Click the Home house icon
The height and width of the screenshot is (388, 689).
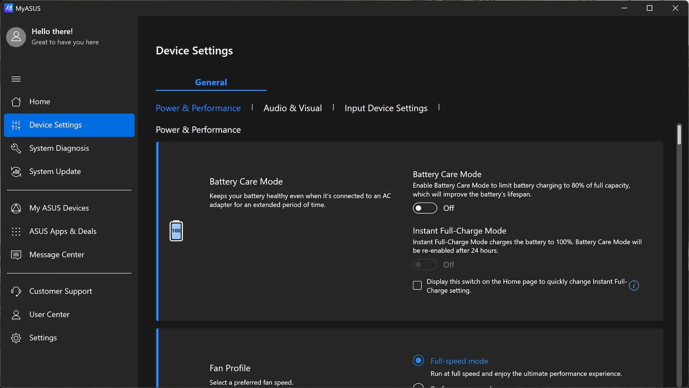point(16,102)
